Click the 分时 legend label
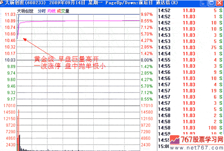The width and height of the screenshot is (224, 151). point(42,11)
